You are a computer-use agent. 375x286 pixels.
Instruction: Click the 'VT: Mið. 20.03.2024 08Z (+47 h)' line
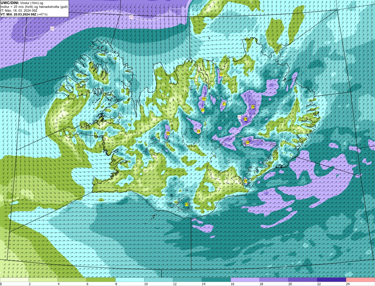[x=24, y=14]
